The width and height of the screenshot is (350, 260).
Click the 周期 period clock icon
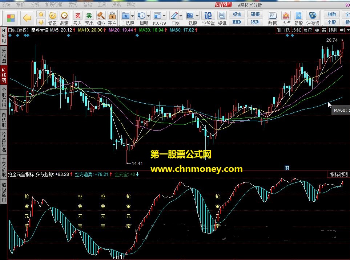tap(141, 16)
